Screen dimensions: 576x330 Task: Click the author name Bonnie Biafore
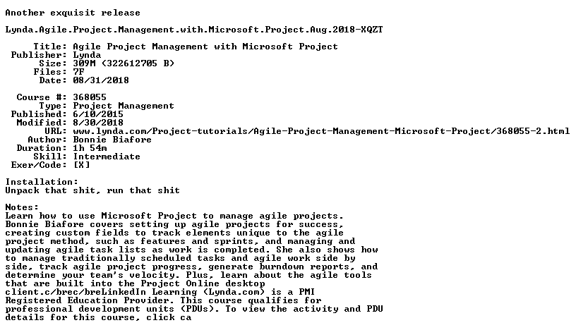(x=112, y=140)
